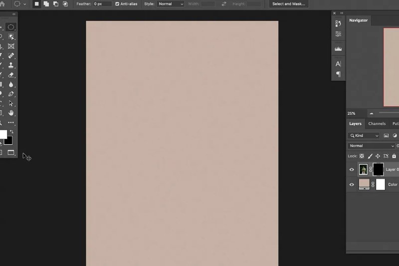The image size is (399, 266).
Task: Choose the Pen tool
Action: (11, 94)
